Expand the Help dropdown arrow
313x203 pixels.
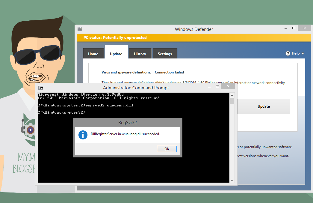tap(303, 54)
